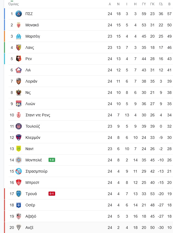
Task: Click the Όμιλος column header
Action: [13, 4]
